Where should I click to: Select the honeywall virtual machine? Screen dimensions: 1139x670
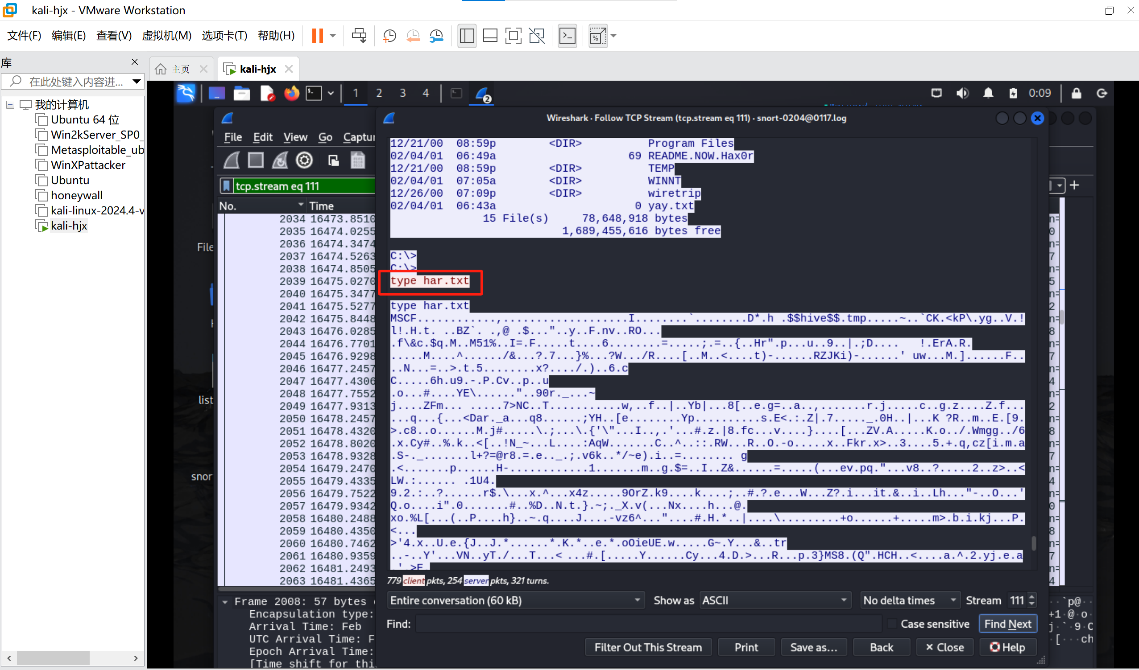[x=76, y=196]
